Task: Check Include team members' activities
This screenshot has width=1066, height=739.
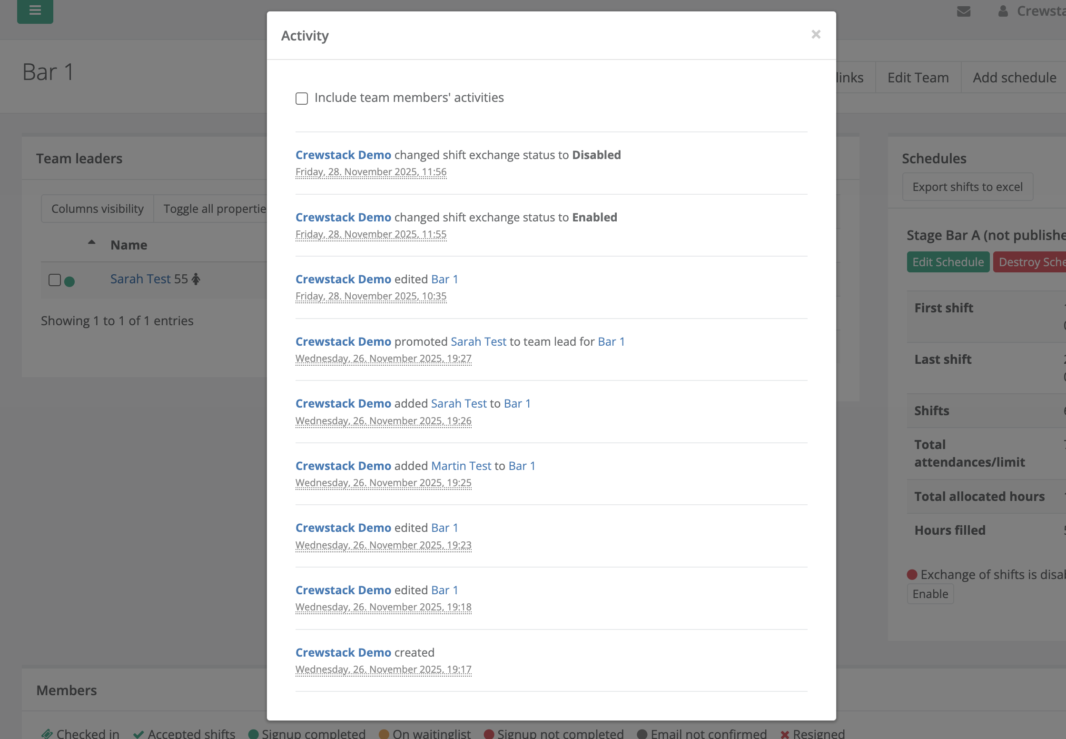Action: pos(302,98)
